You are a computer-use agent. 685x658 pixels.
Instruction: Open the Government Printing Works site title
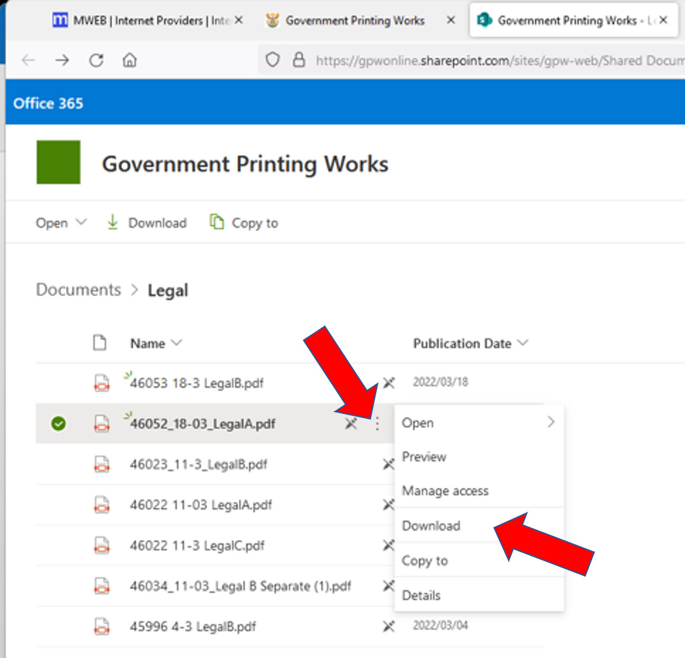[245, 164]
